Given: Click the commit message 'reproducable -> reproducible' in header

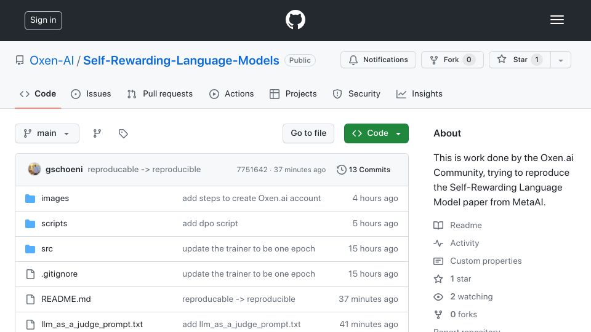Looking at the screenshot, I should point(144,170).
